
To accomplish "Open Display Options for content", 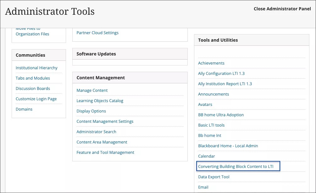I will click(91, 111).
